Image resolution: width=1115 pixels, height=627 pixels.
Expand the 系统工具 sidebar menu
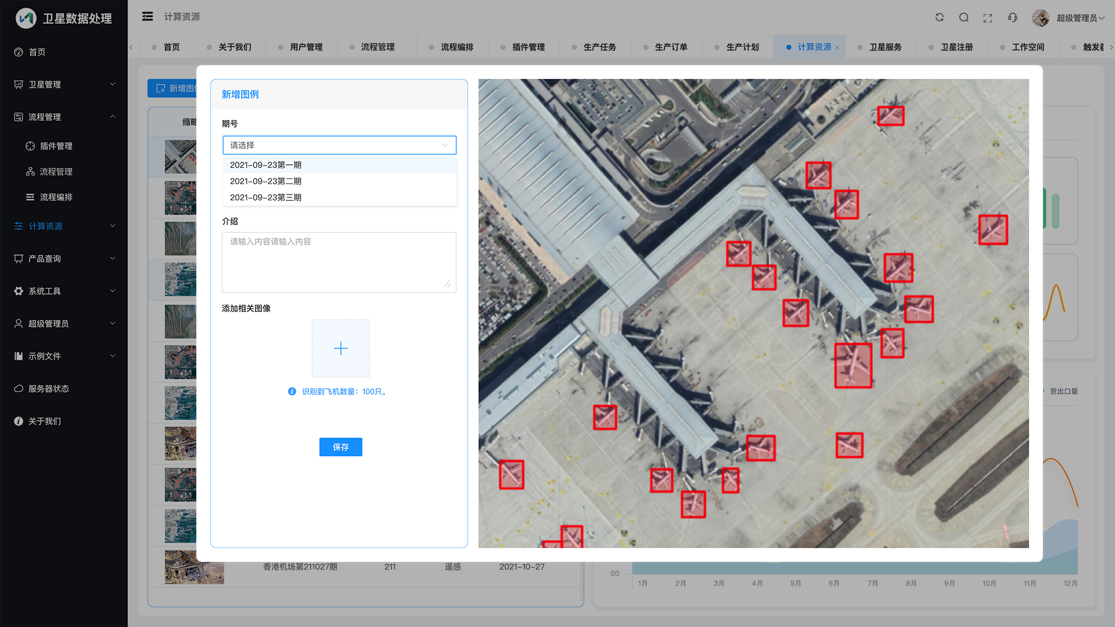point(64,291)
